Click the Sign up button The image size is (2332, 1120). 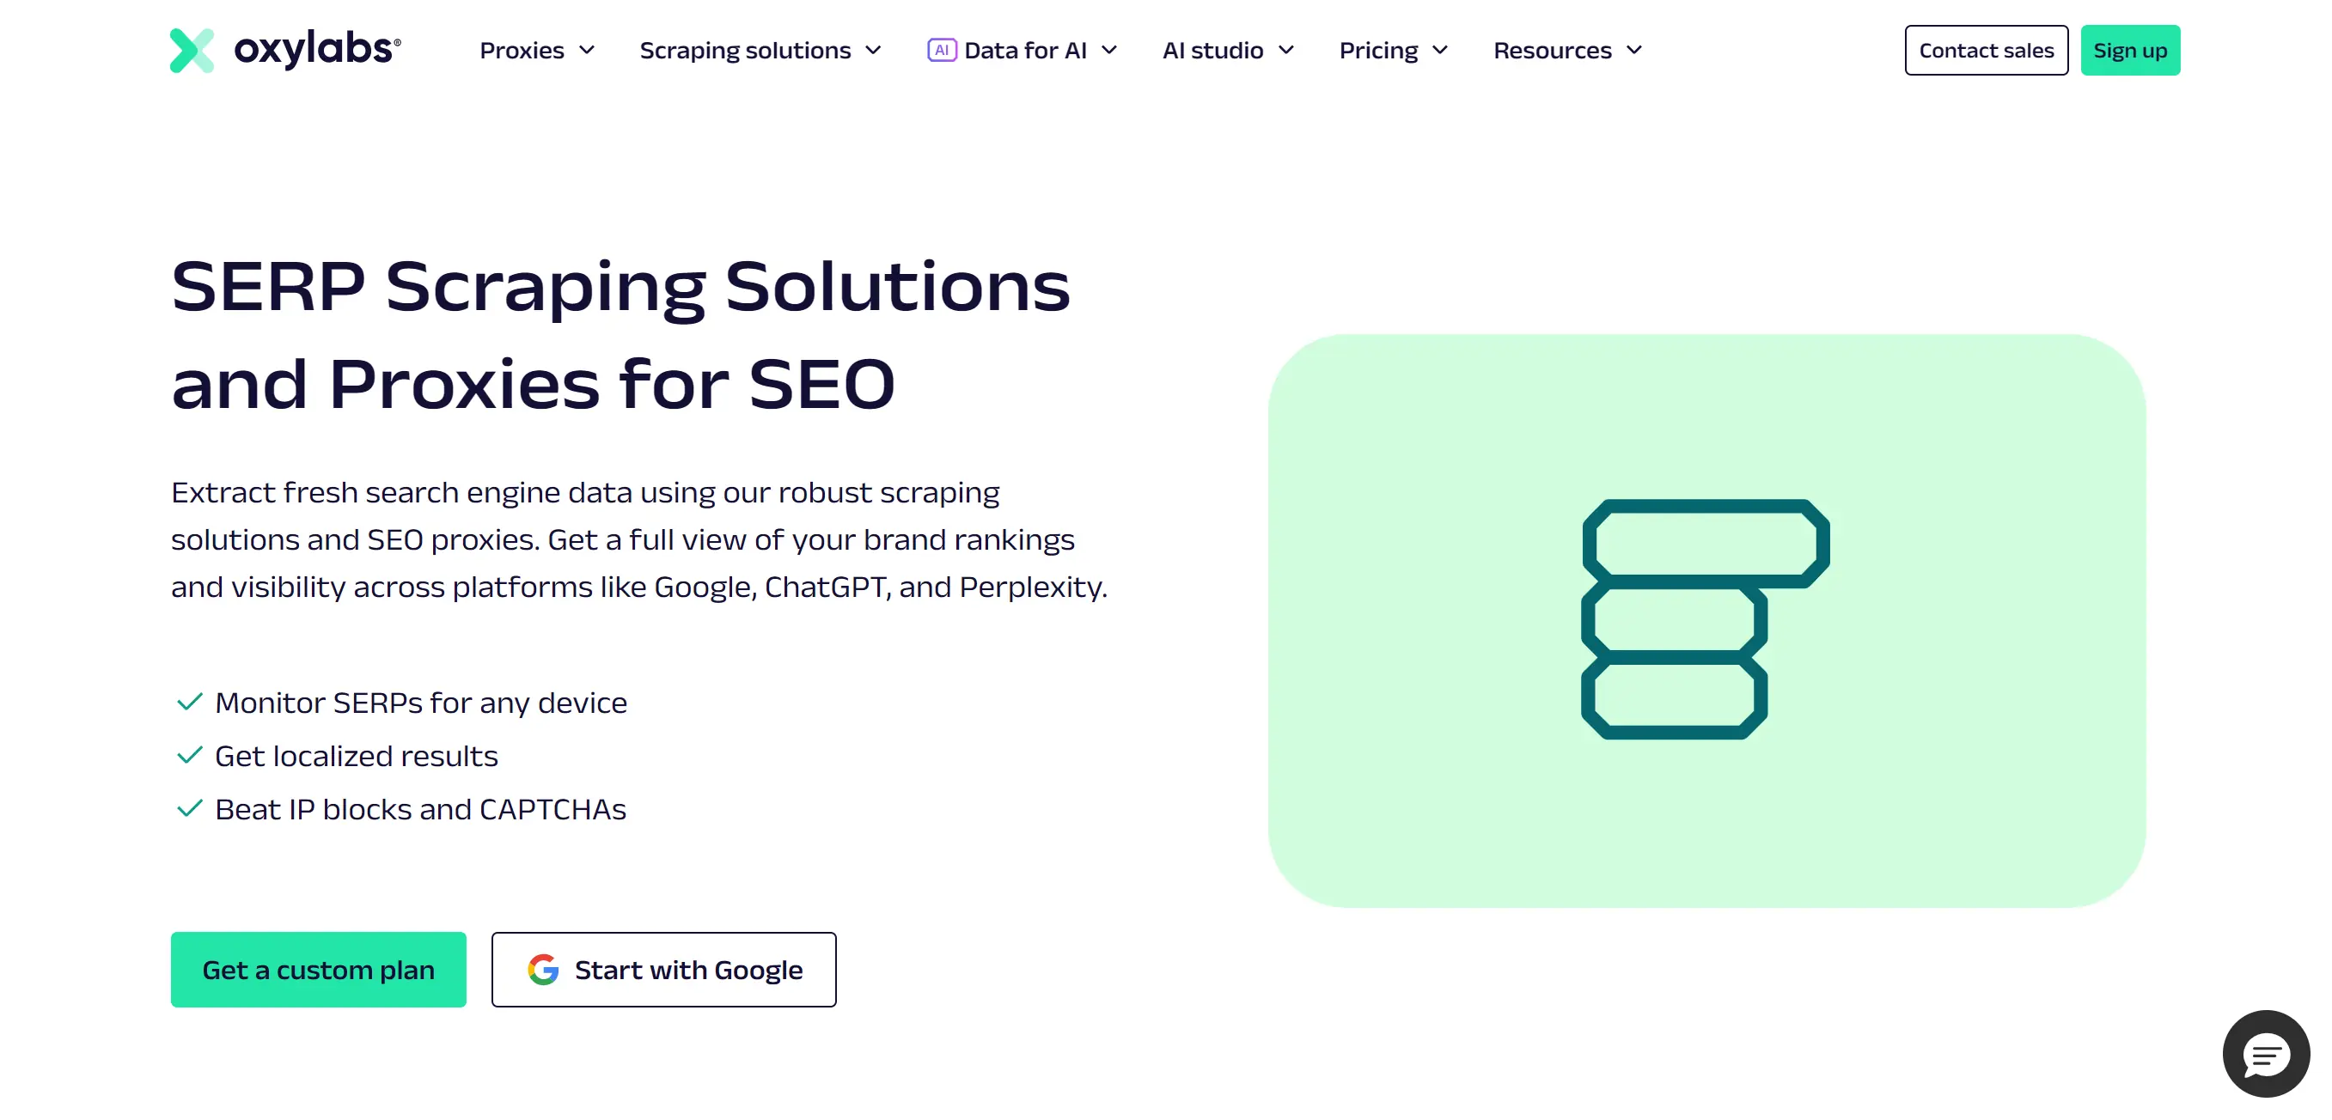click(2130, 51)
